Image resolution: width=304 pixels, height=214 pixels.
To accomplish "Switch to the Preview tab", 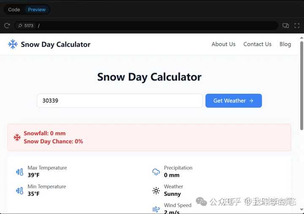I will click(37, 10).
